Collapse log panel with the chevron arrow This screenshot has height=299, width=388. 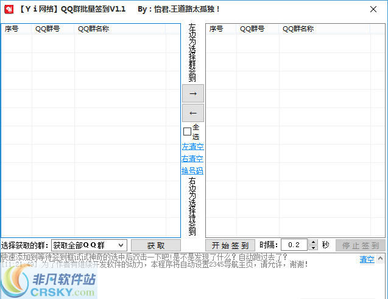pos(380,258)
